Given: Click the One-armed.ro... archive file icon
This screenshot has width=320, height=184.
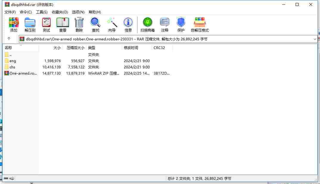Looking at the screenshot, I should pyautogui.click(x=7, y=73).
